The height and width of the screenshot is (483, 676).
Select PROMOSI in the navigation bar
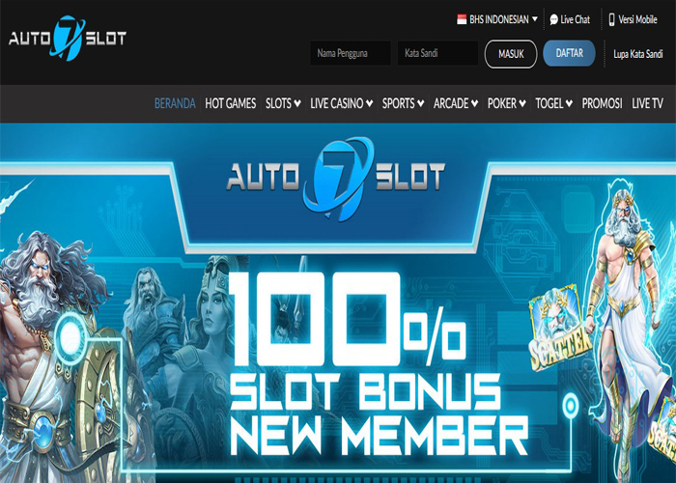602,103
